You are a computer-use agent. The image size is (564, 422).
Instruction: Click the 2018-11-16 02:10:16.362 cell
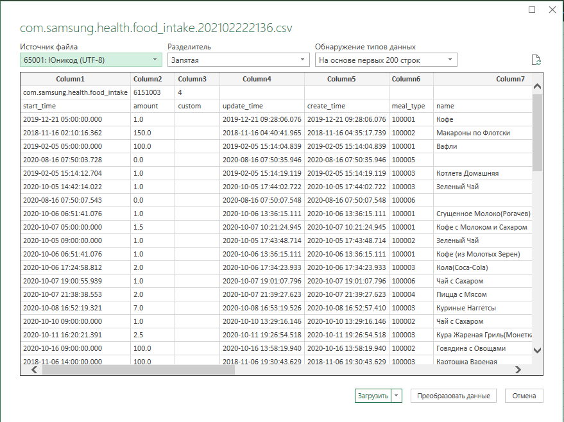tap(75, 133)
